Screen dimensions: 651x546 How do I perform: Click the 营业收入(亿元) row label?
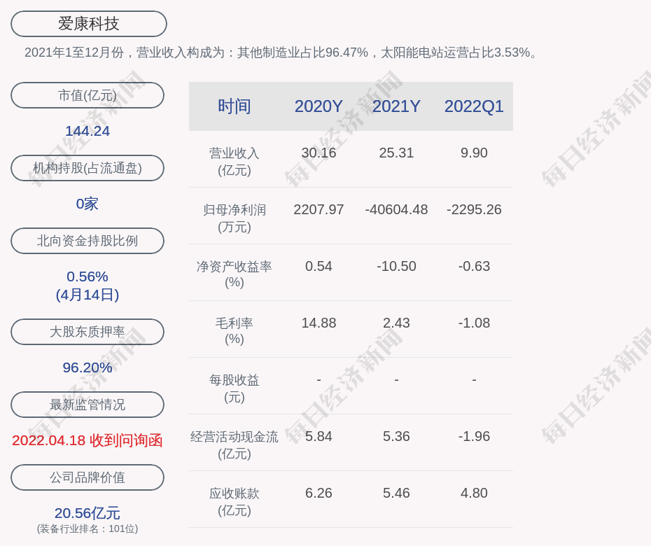pyautogui.click(x=234, y=162)
